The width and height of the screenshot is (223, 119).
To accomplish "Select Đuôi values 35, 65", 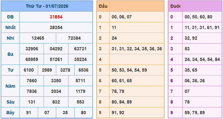I will pyautogui.click(x=191, y=70).
